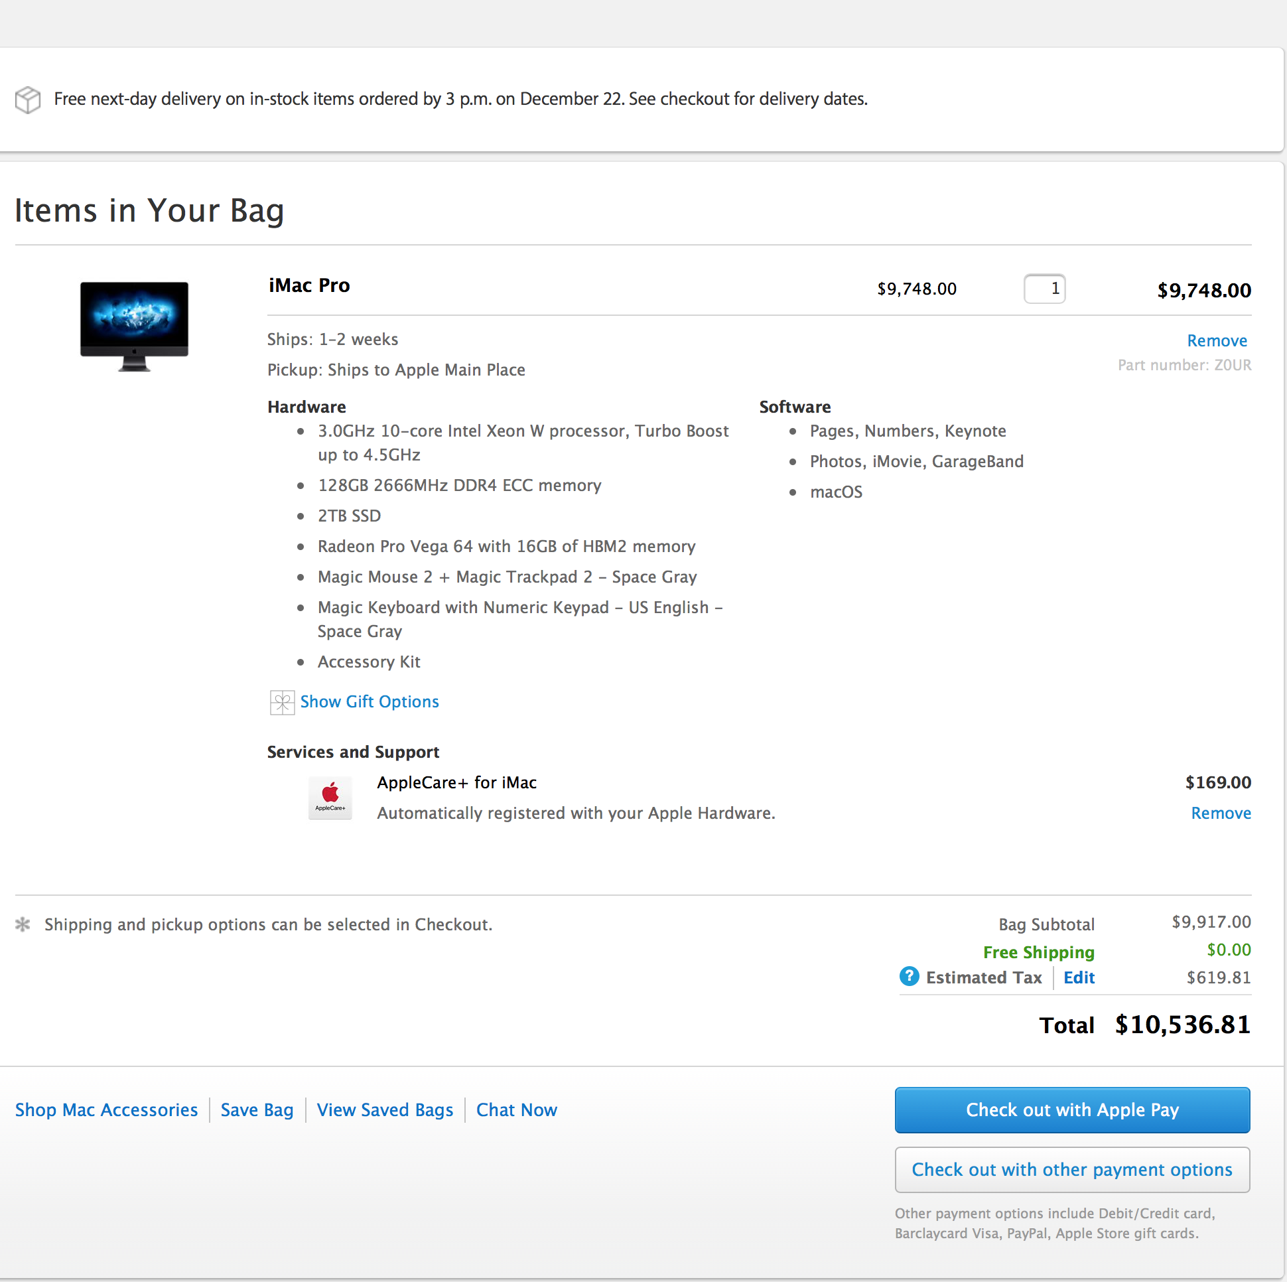Click the $619.81 tax amount
1287x1282 pixels.
1219,977
